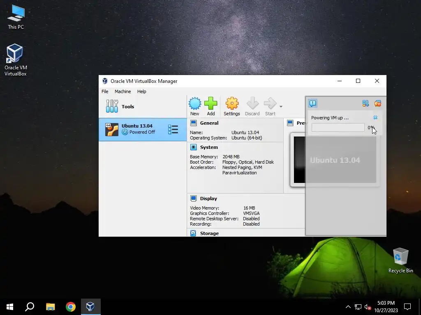Image resolution: width=421 pixels, height=315 pixels.
Task: Click the Storage section disk icon
Action: click(x=193, y=233)
